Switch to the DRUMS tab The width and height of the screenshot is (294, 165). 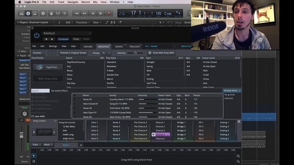88,47
